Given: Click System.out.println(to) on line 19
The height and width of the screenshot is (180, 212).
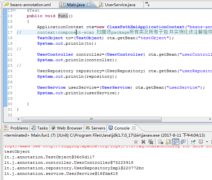Looking at the screenshot, I should pos(67,43).
